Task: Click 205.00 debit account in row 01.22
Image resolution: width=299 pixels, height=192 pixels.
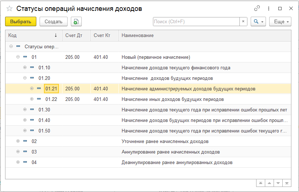Action: (x=72, y=99)
